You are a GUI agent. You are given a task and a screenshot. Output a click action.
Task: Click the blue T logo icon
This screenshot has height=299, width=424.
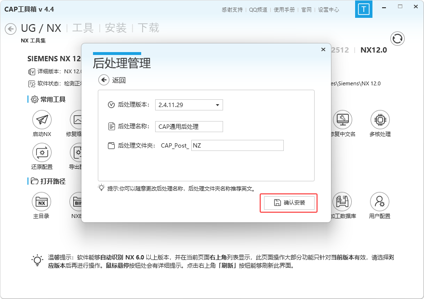363,9
